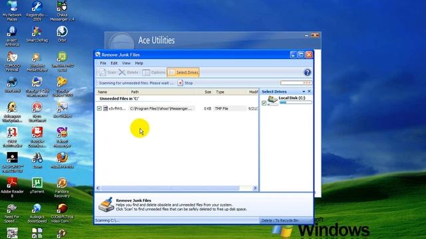The width and height of the screenshot is (426, 239).
Task: Click the x5vfhh5 file icon in the list
Action: pos(105,108)
